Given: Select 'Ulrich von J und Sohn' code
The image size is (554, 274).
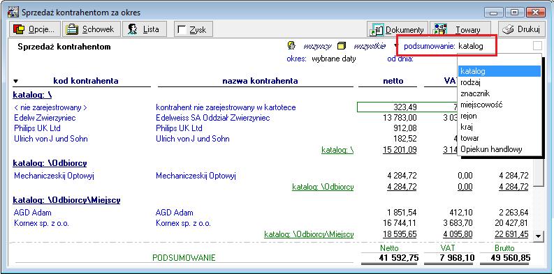Looking at the screenshot, I should coord(51,139).
